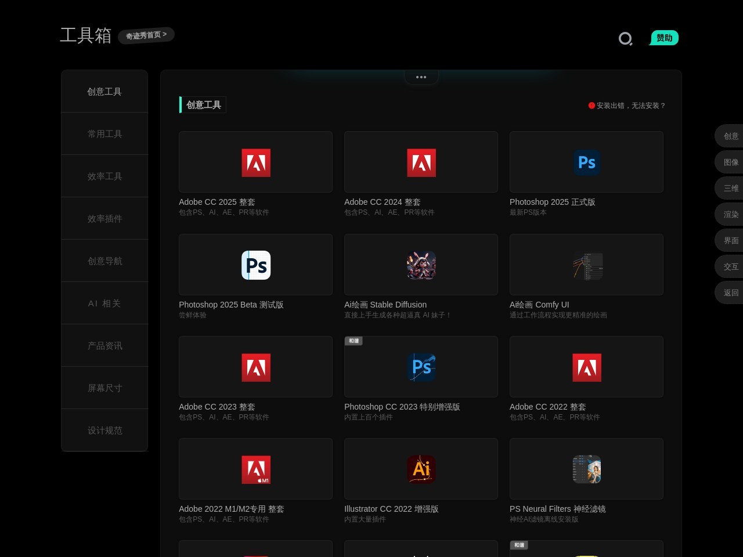Go to 奇迹秀首页 link
Viewport: 743px width, 557px height.
pos(146,35)
